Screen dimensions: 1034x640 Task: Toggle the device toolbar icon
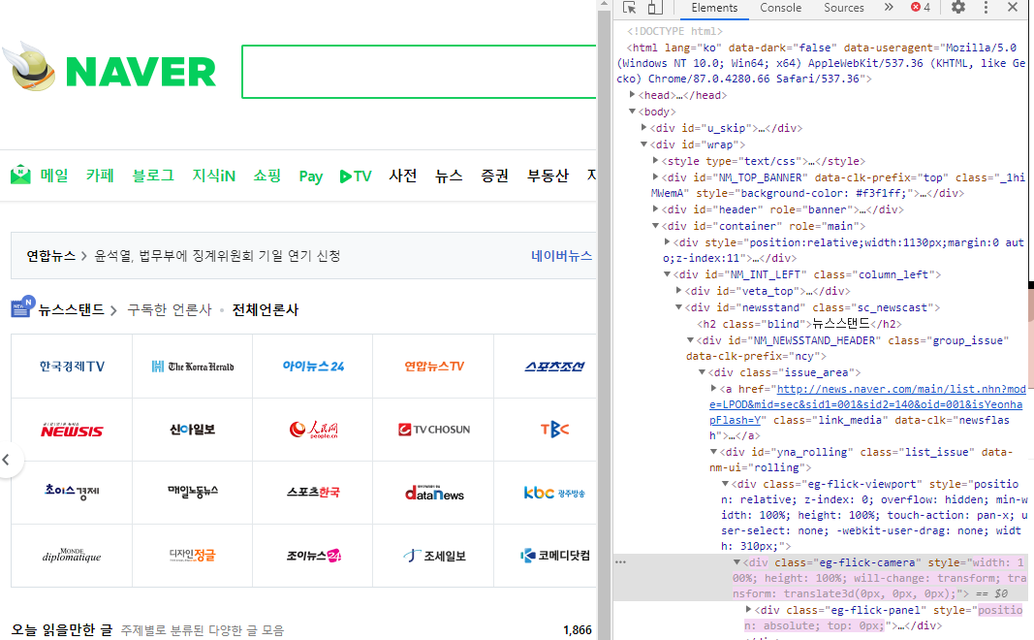click(655, 8)
